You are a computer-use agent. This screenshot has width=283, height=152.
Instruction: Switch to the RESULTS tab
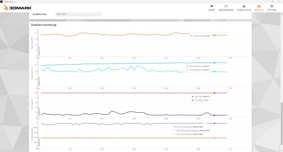pos(259,8)
